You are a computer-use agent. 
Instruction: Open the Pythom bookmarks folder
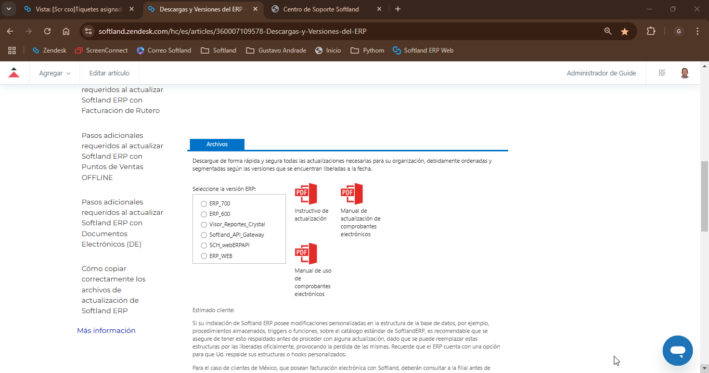click(367, 50)
